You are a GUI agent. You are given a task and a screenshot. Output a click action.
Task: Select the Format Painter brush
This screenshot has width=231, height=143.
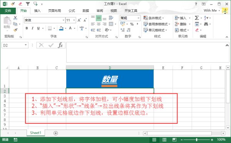point(15,30)
